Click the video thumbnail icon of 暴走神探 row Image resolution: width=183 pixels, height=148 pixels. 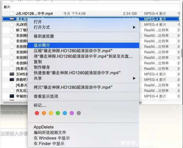12,19
